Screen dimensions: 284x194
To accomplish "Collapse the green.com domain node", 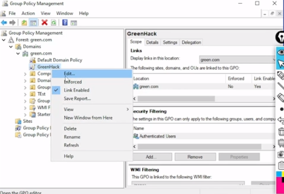I will pos(18,54).
